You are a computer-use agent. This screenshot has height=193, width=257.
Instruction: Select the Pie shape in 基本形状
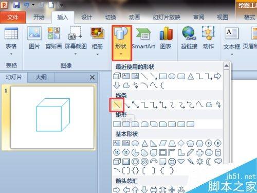135,152
